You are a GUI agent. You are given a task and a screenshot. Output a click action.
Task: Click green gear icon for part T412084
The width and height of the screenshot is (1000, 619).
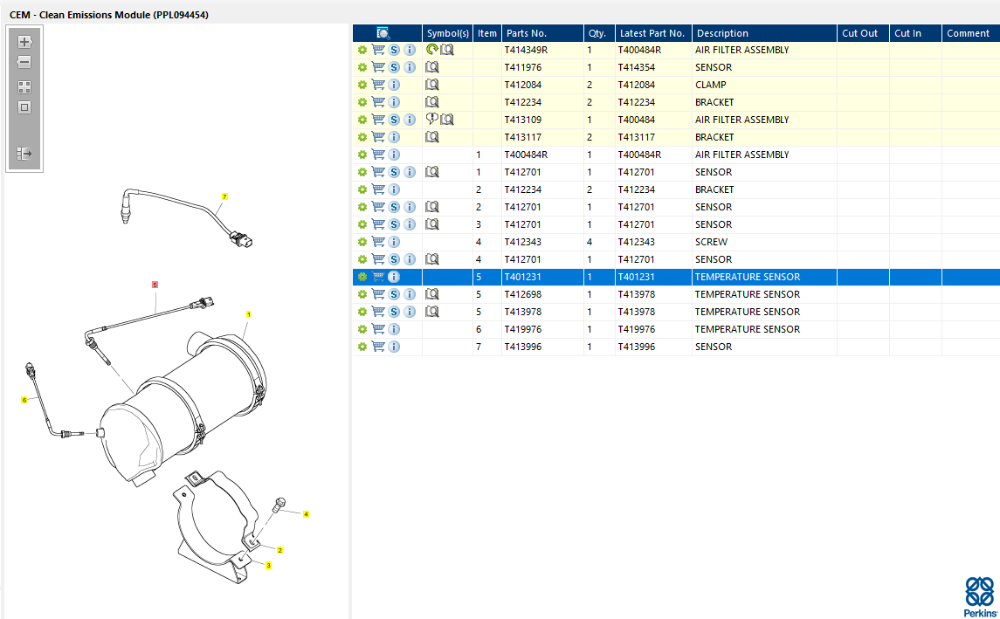[x=362, y=85]
